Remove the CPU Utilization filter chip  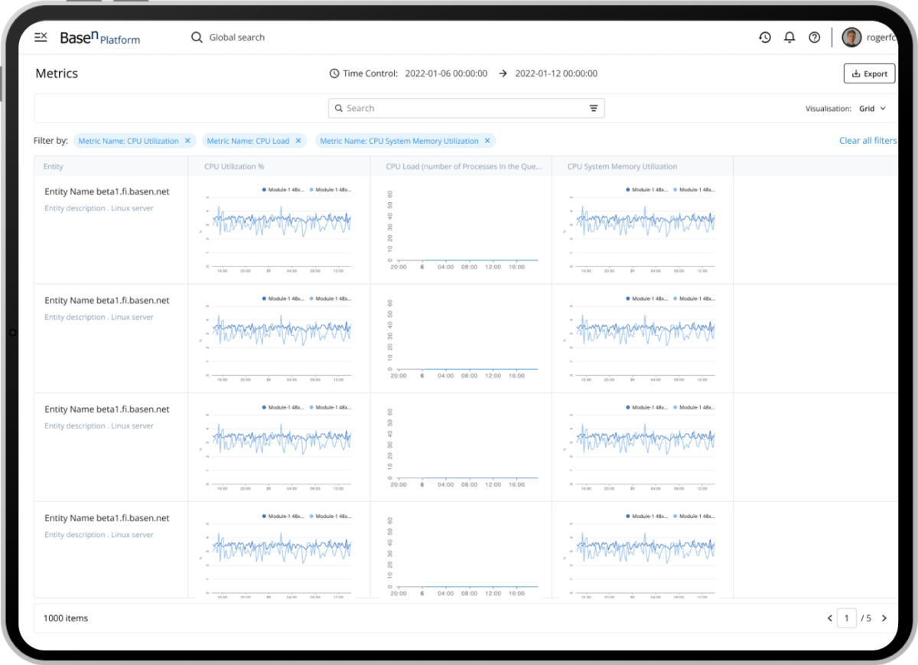pyautogui.click(x=188, y=141)
